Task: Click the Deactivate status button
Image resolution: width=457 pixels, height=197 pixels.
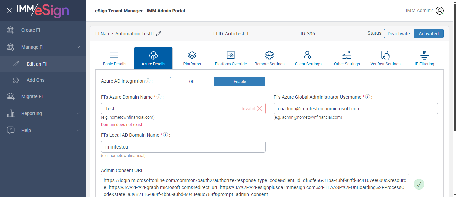Action: [x=399, y=34]
